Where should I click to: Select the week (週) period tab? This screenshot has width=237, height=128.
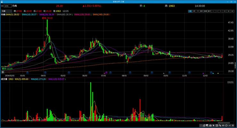[194, 11]
